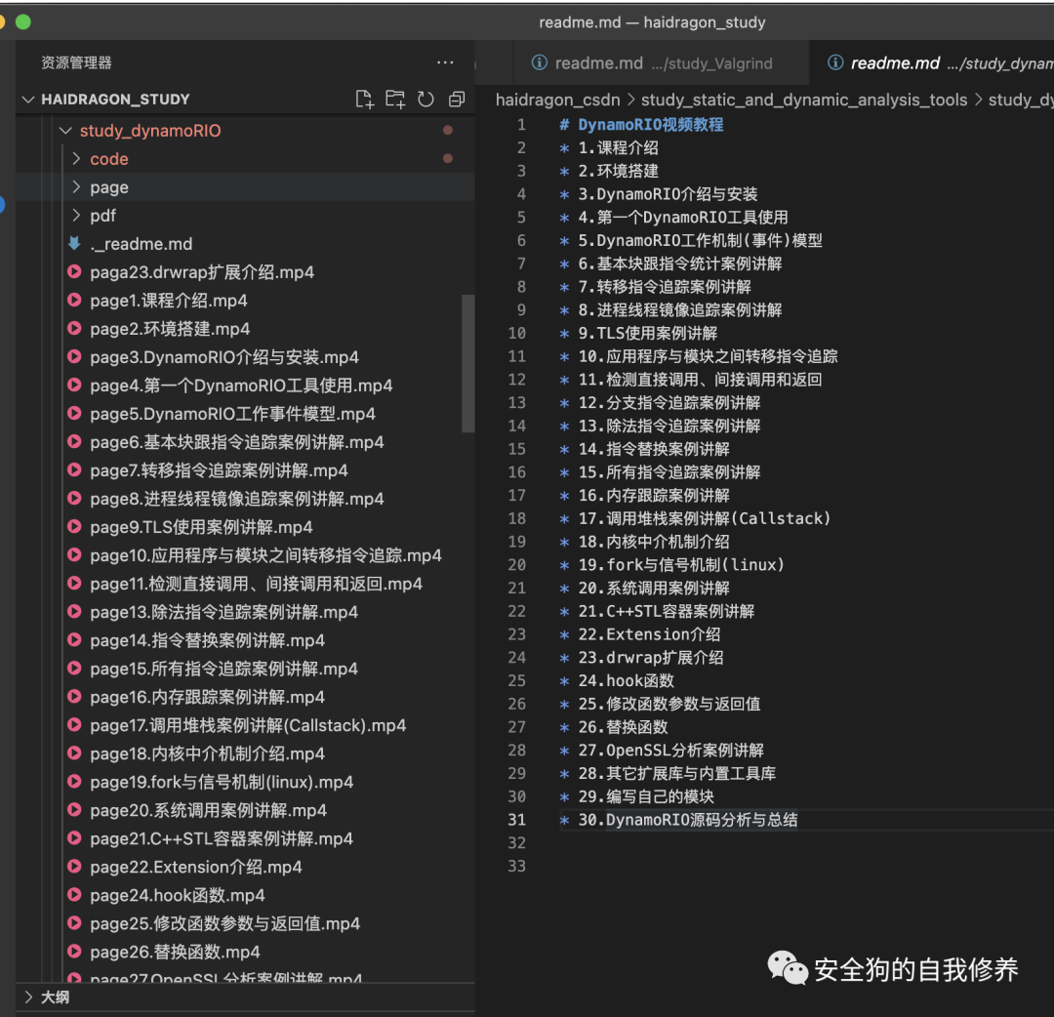Open page25.修改函数参数与返回值.mp4
Image resolution: width=1054 pixels, height=1017 pixels.
point(225,923)
